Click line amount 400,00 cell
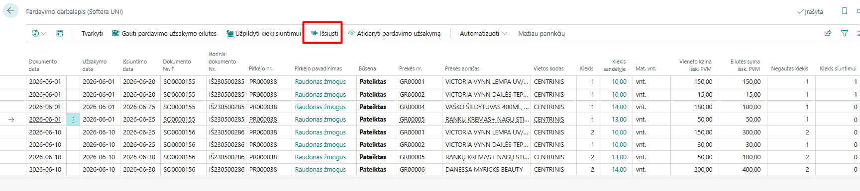This screenshot has height=191, width=860. pyautogui.click(x=752, y=170)
